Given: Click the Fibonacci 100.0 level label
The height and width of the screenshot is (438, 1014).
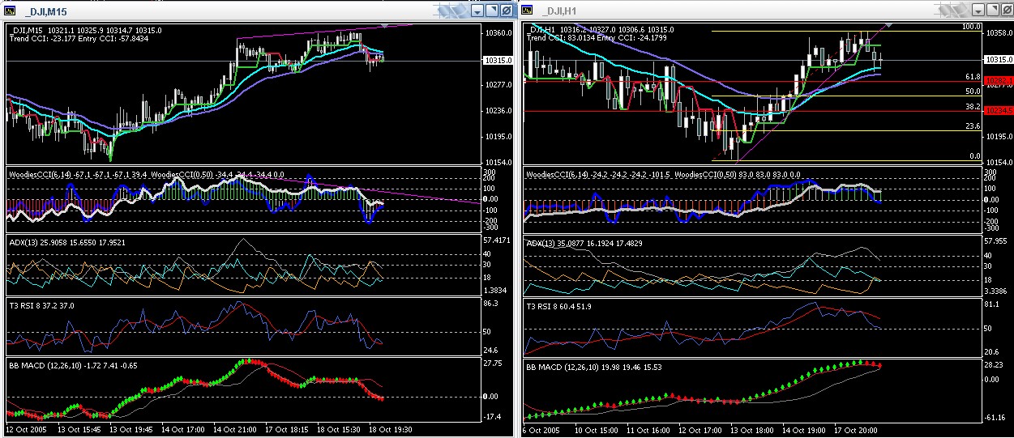Looking at the screenshot, I should (x=971, y=27).
